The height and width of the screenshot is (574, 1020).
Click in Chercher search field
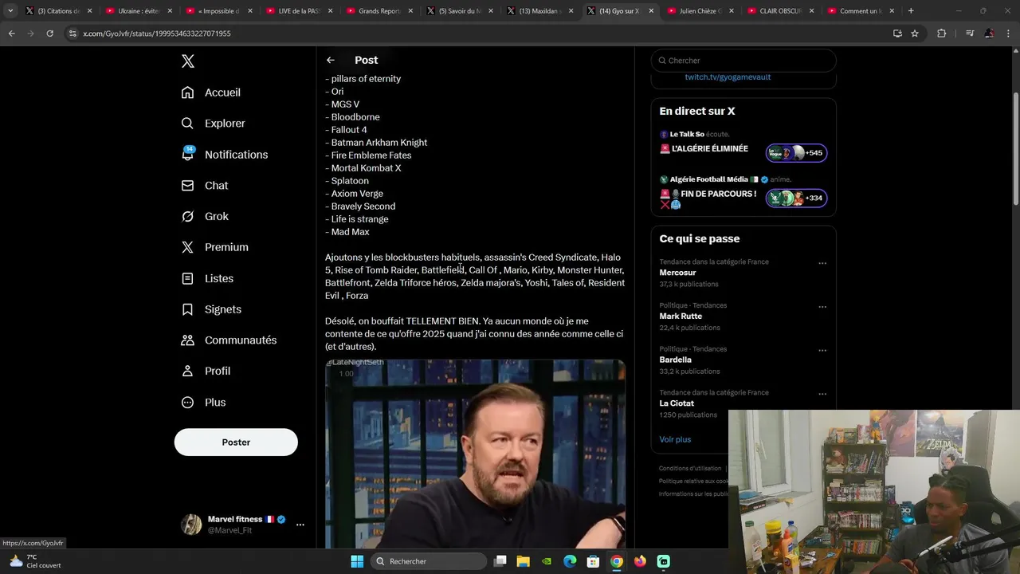click(743, 61)
